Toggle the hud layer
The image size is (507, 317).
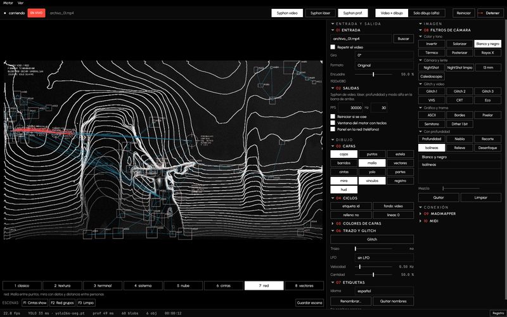pyautogui.click(x=343, y=190)
